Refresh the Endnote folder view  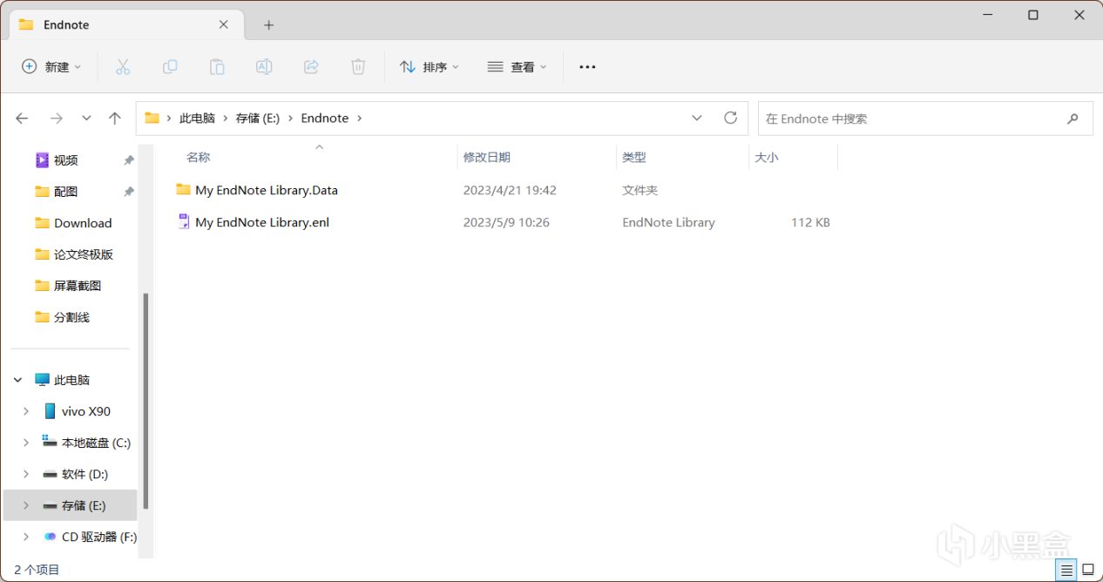(x=731, y=118)
